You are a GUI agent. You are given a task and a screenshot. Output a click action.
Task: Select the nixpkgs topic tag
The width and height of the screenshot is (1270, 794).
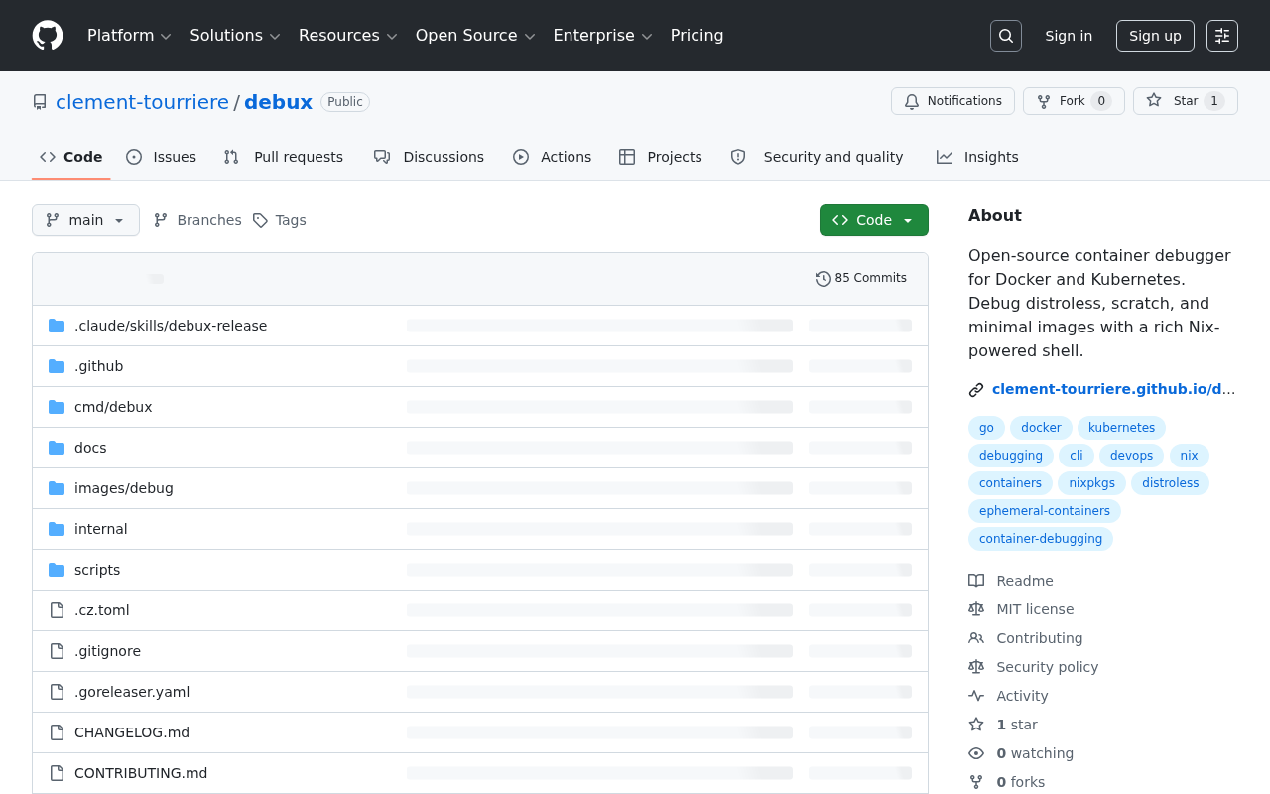click(x=1091, y=483)
